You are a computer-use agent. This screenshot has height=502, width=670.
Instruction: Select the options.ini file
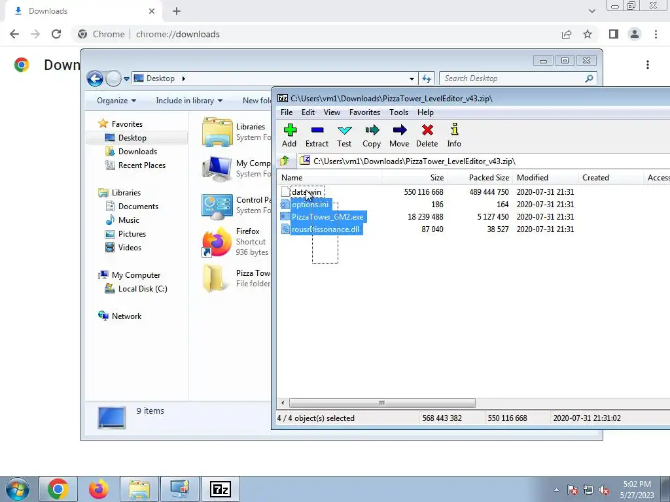[x=309, y=205]
